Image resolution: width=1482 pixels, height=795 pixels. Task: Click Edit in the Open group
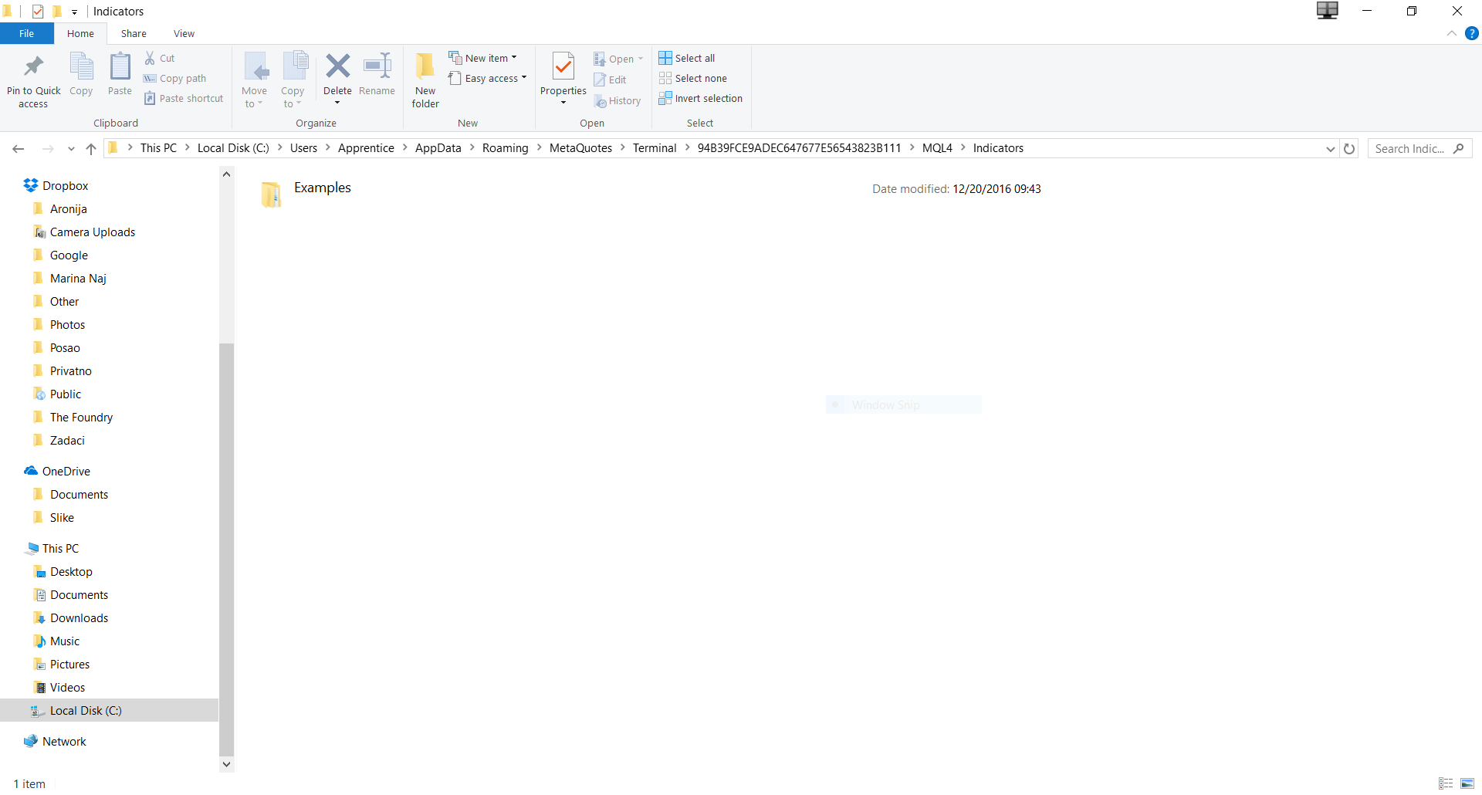click(x=610, y=79)
